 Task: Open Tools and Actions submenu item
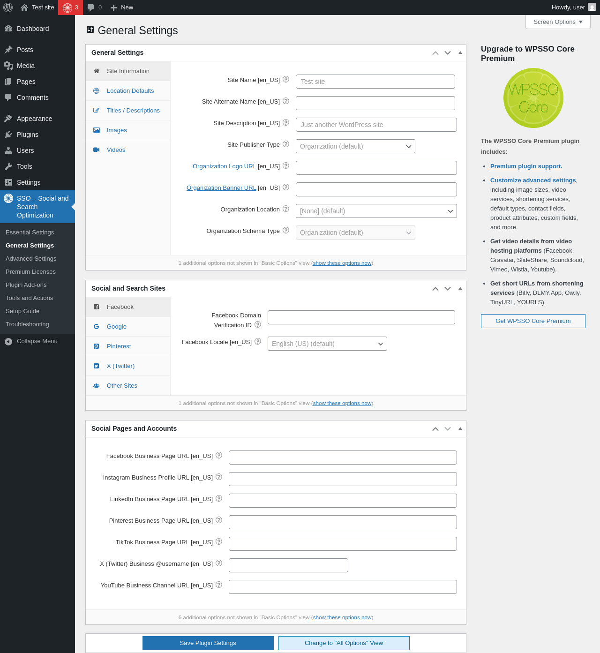[37, 298]
